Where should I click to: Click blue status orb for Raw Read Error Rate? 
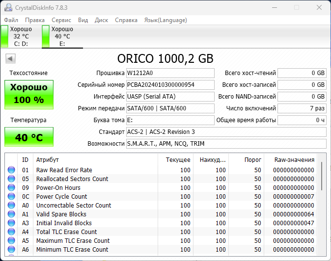[11, 170]
